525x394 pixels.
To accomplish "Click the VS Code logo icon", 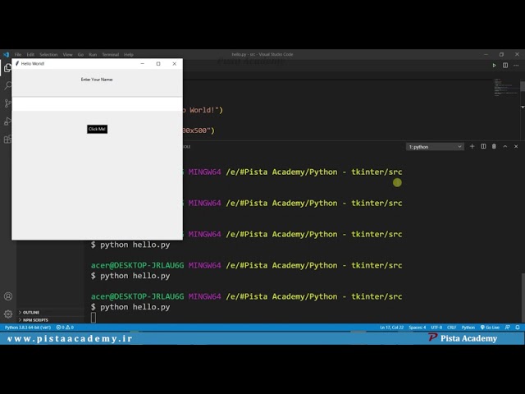I will [6, 54].
